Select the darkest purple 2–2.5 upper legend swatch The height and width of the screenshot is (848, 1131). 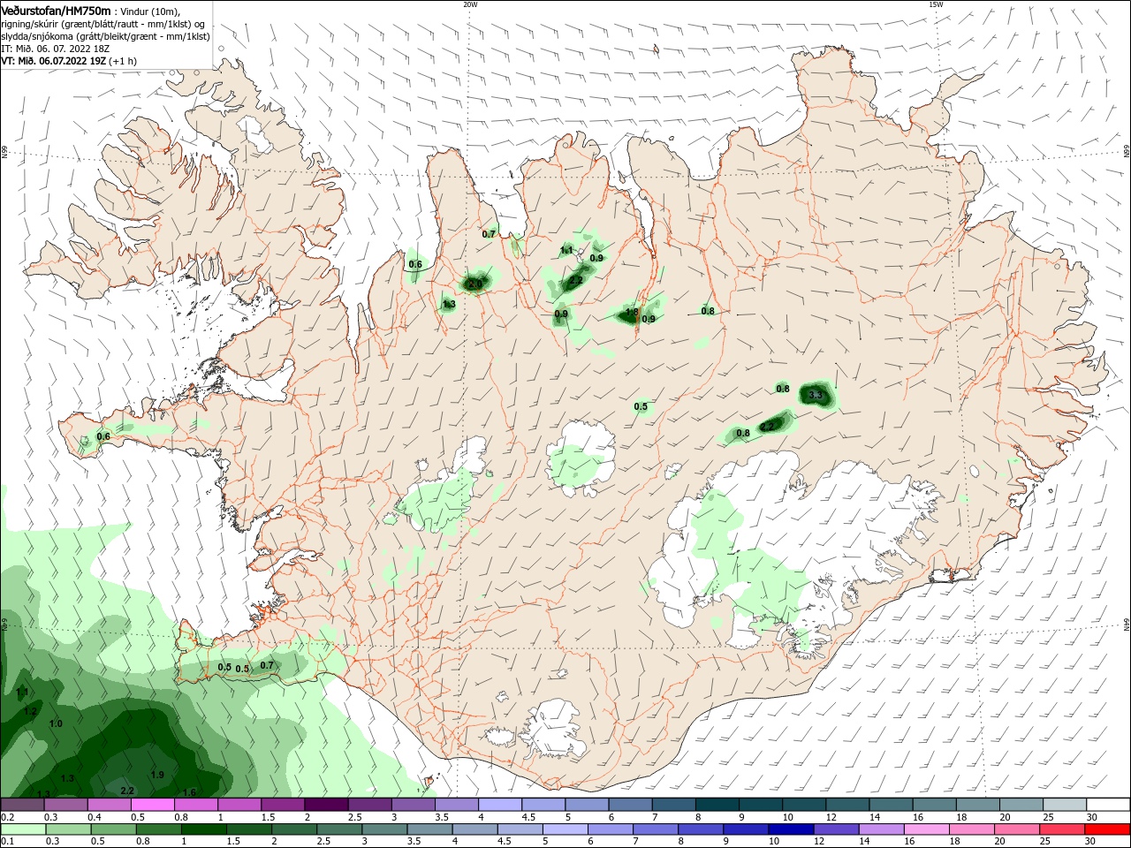326,805
